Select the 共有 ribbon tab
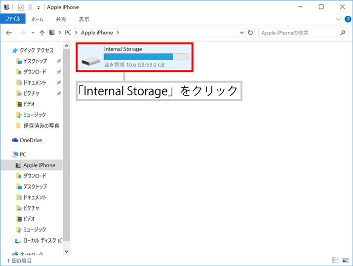Viewport: 353px width, 266px height. [x=61, y=19]
